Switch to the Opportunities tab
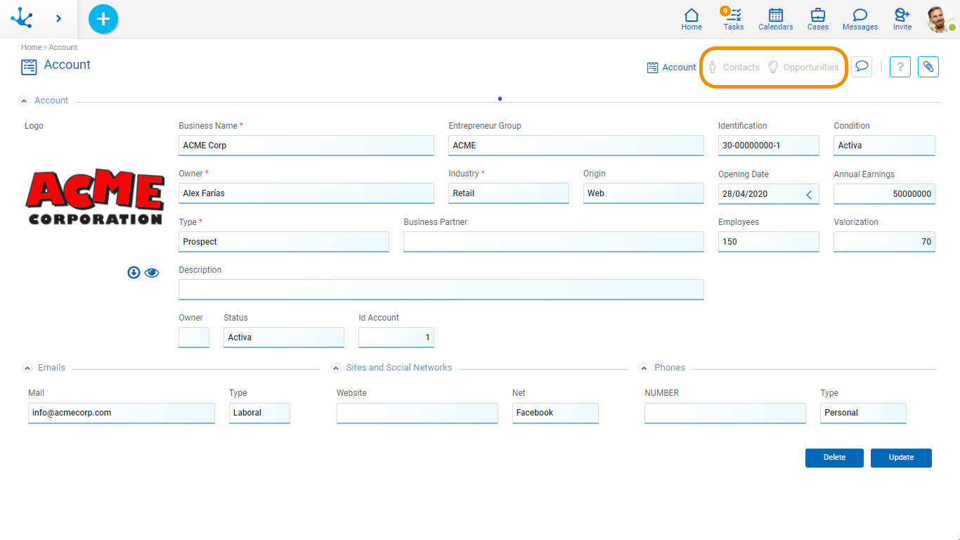The width and height of the screenshot is (960, 540). (803, 67)
